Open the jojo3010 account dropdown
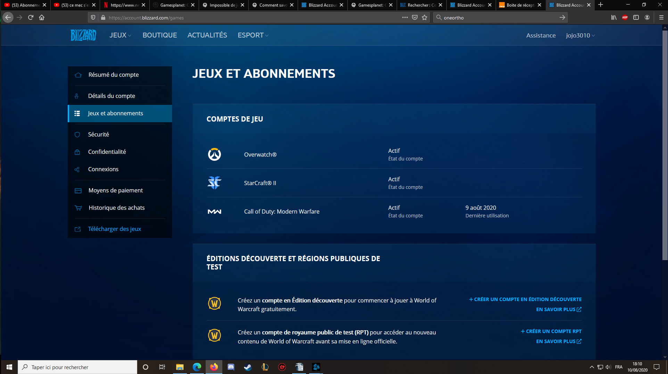The width and height of the screenshot is (668, 374). tap(580, 35)
